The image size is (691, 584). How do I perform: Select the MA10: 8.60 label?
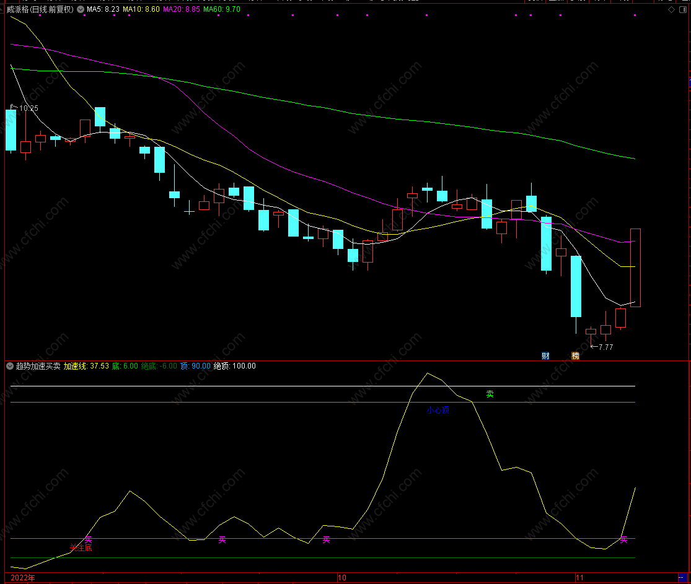(x=141, y=9)
